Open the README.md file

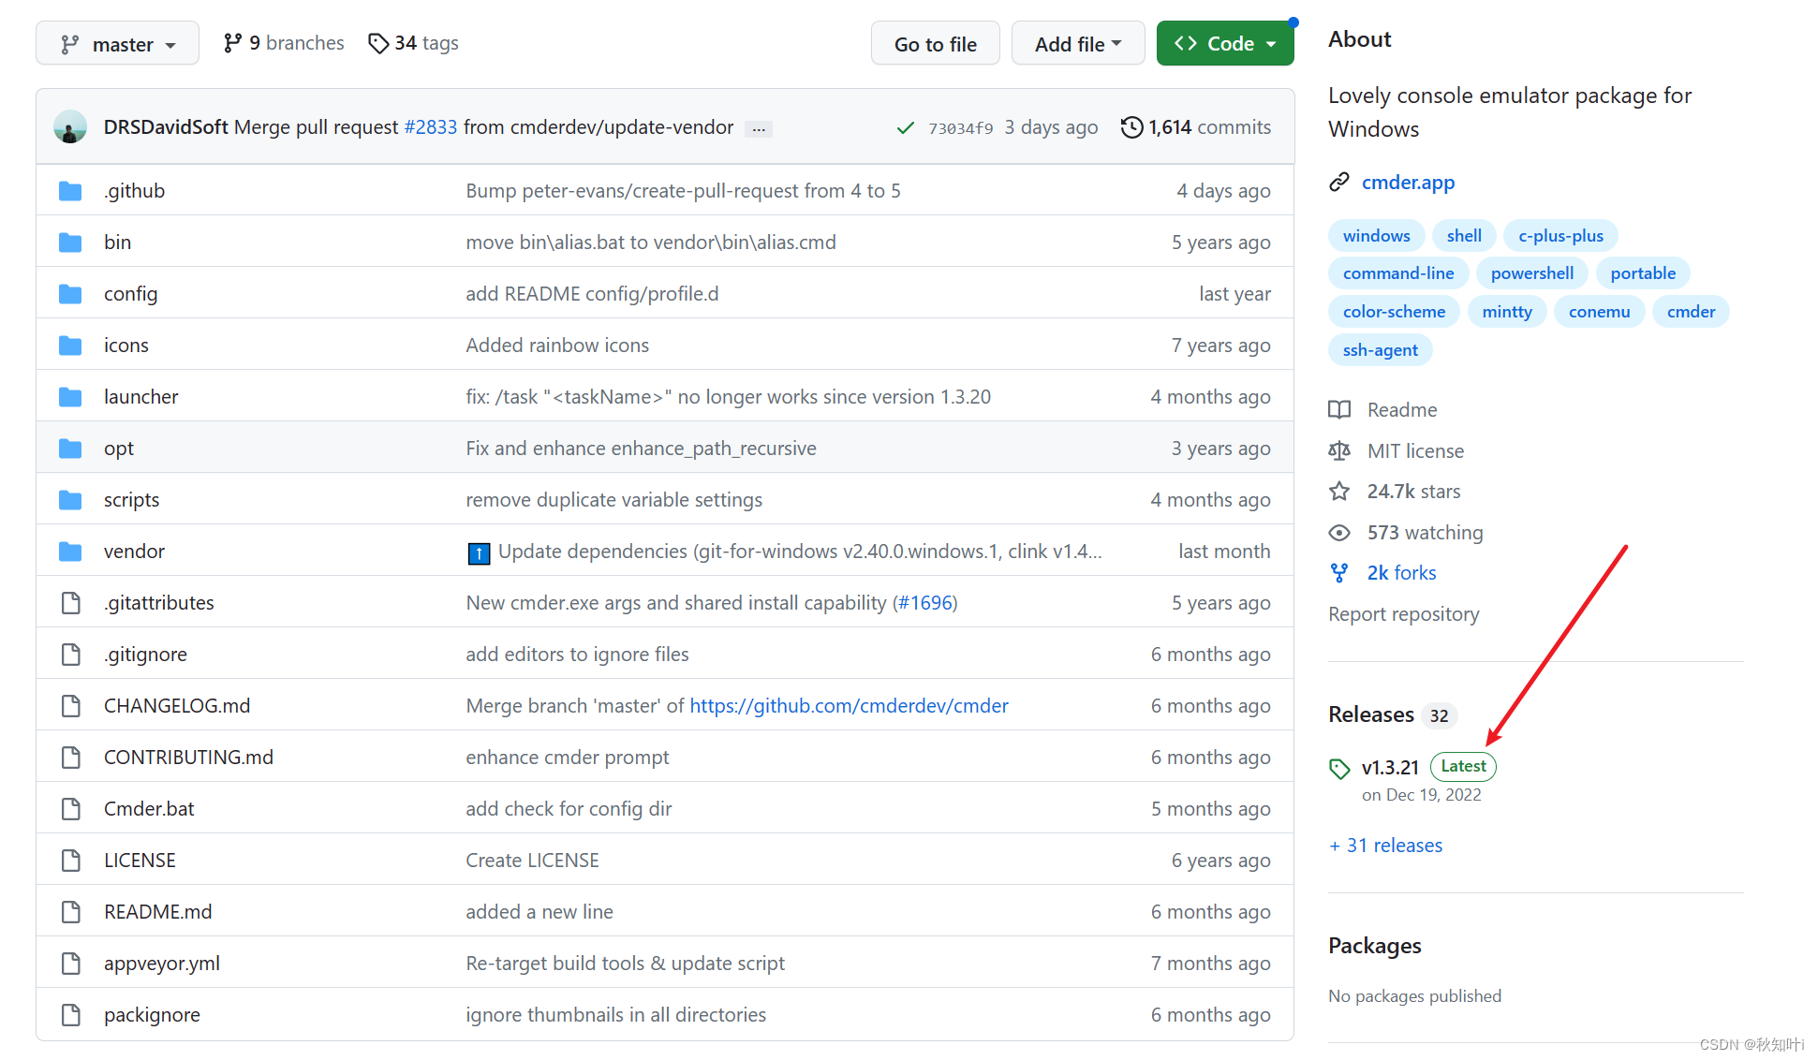pos(157,912)
